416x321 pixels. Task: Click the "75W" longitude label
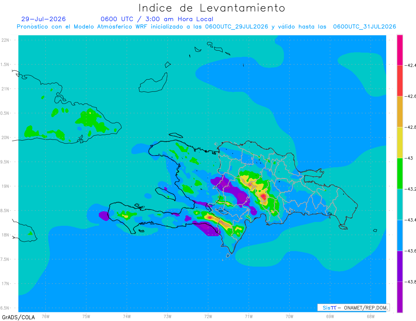(x=86, y=316)
